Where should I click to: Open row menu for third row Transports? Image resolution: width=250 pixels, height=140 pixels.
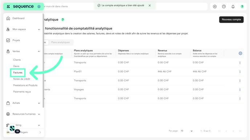coord(240,81)
